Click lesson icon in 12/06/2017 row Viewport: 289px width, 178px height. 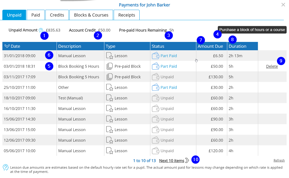pos(110,140)
